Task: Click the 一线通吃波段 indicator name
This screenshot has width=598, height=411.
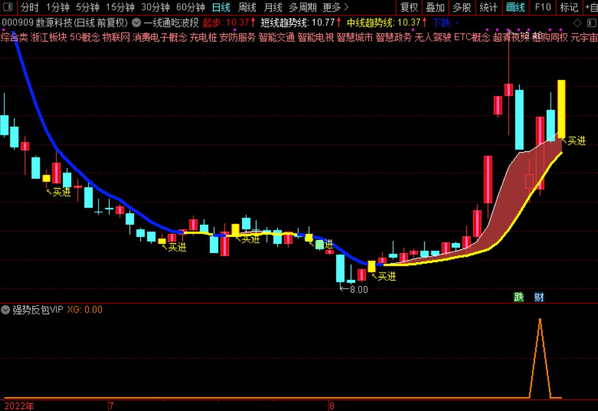Action: click(x=171, y=23)
